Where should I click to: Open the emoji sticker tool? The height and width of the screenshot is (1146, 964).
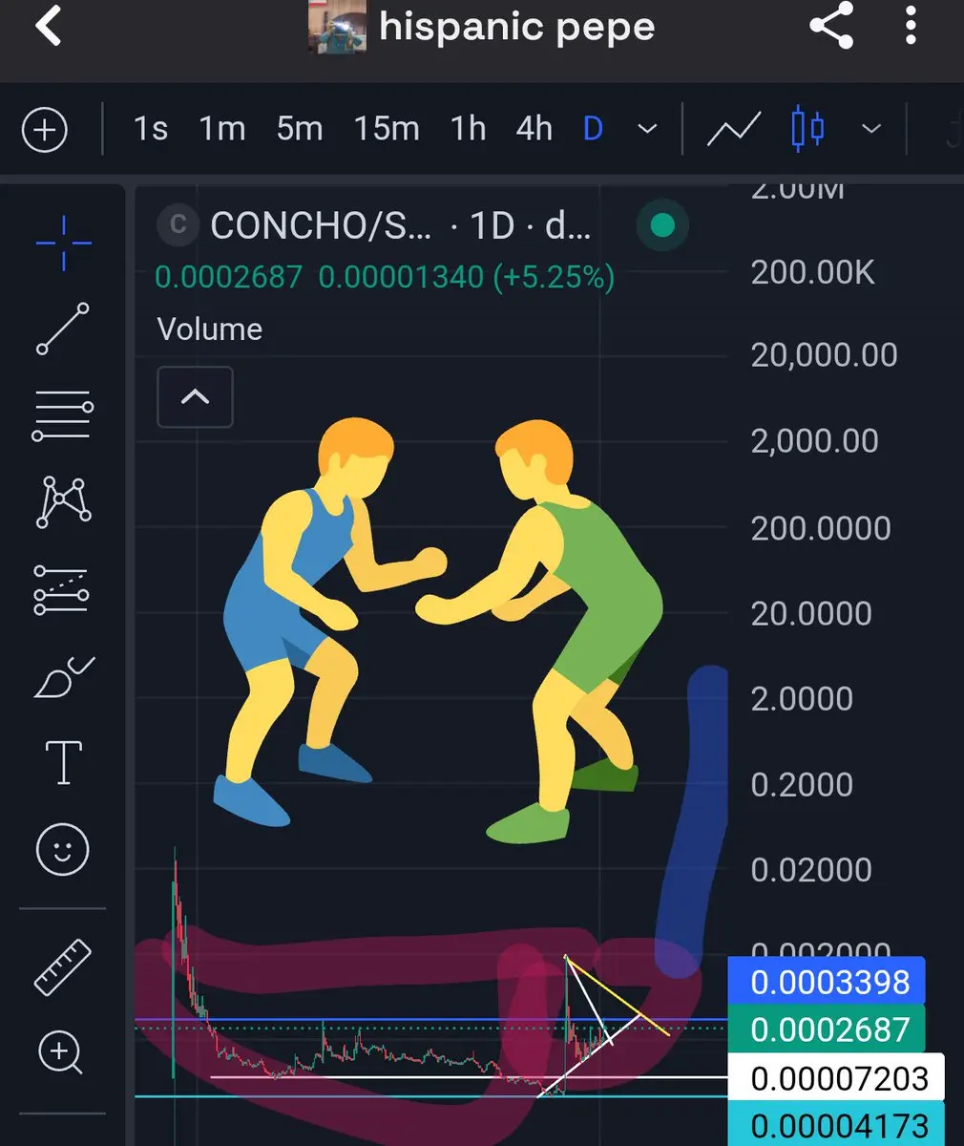[x=63, y=850]
